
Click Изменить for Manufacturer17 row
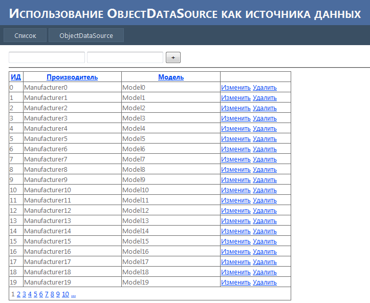(x=236, y=261)
